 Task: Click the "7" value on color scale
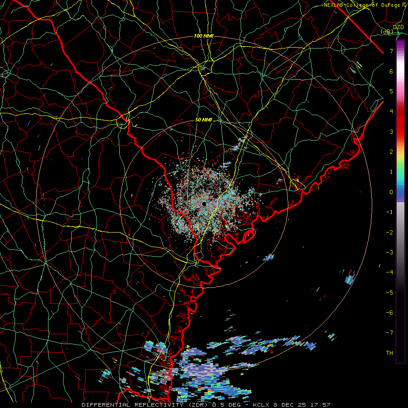click(x=391, y=51)
